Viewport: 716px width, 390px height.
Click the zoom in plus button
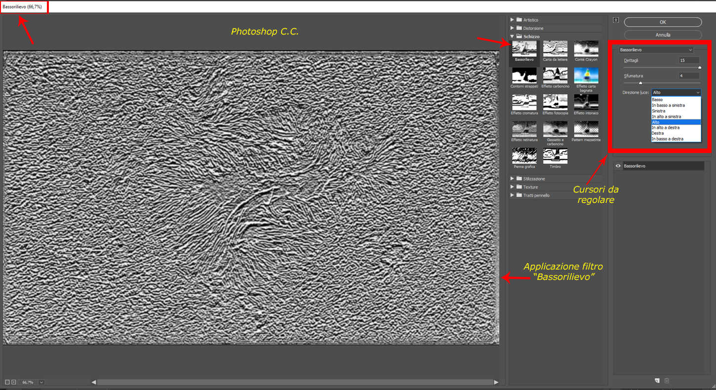[x=14, y=382]
